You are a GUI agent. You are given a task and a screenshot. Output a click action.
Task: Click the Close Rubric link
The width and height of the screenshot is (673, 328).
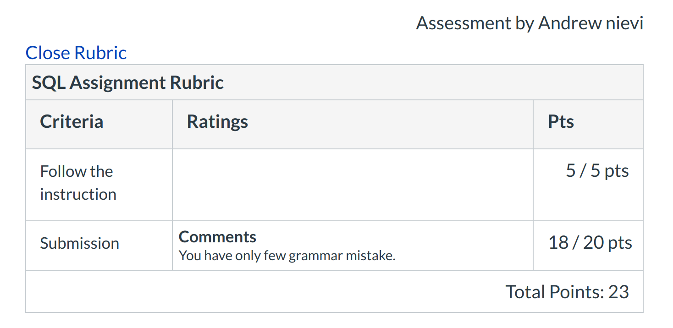point(76,52)
